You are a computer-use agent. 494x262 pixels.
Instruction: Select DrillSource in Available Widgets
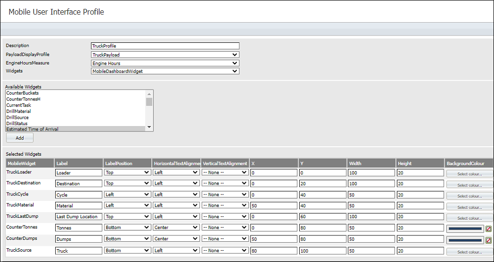75,117
